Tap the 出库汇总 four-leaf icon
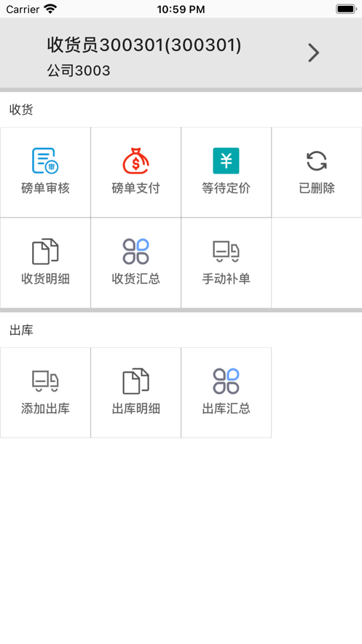Image resolution: width=362 pixels, height=644 pixels. 226,381
